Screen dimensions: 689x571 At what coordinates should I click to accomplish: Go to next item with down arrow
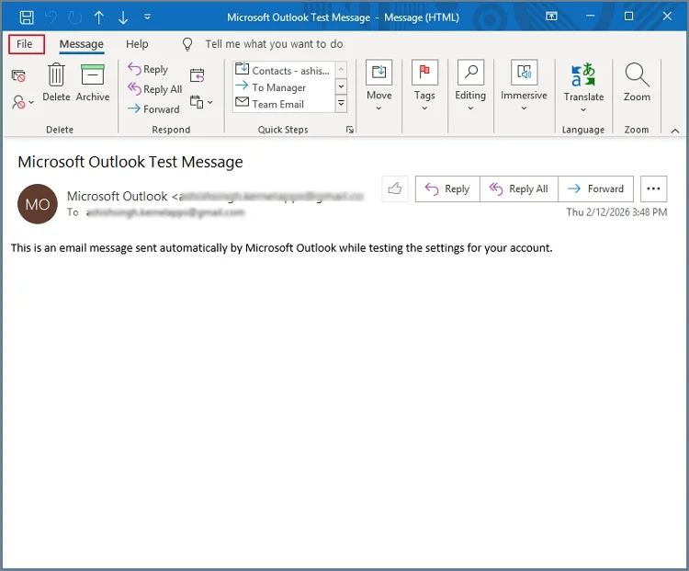pyautogui.click(x=123, y=17)
